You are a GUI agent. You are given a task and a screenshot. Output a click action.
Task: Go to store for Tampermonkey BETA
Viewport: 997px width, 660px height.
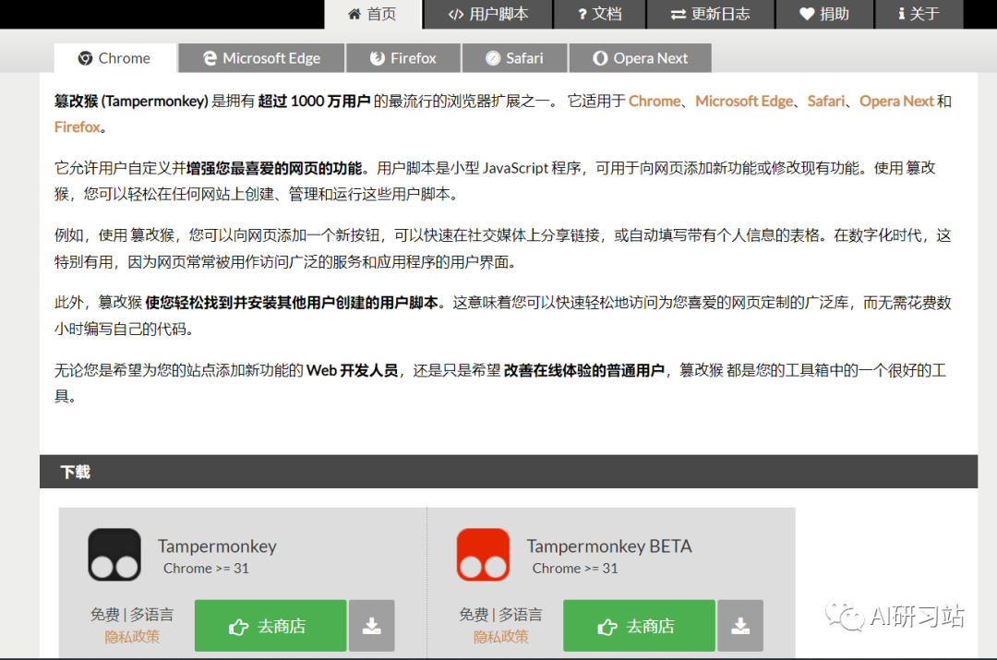pyautogui.click(x=639, y=626)
